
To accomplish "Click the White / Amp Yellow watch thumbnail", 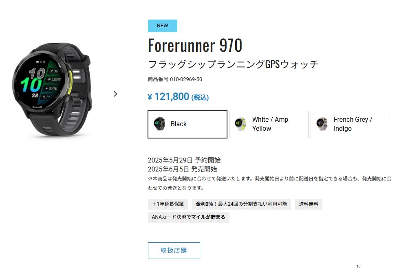I will pos(240,124).
